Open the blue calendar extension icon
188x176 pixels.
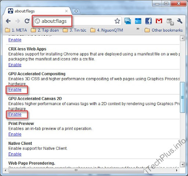pos(138,21)
